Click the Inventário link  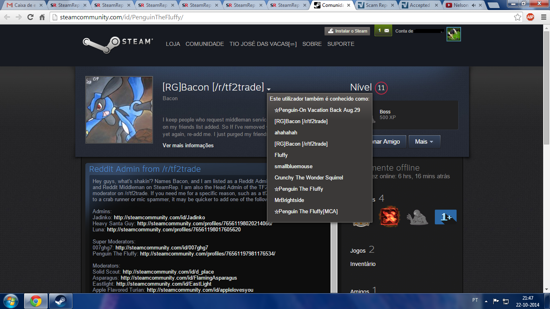coord(363,264)
